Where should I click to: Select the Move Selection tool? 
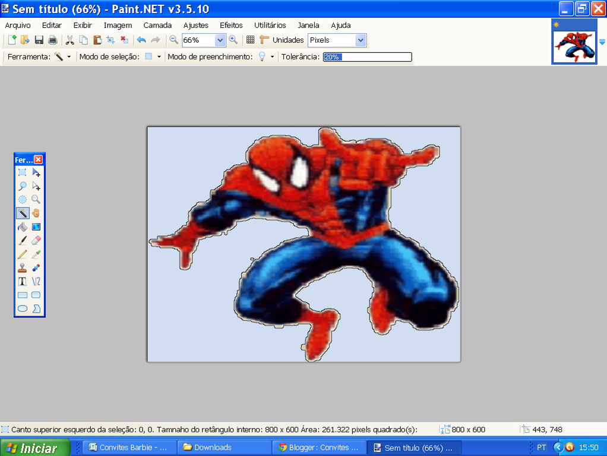36,186
